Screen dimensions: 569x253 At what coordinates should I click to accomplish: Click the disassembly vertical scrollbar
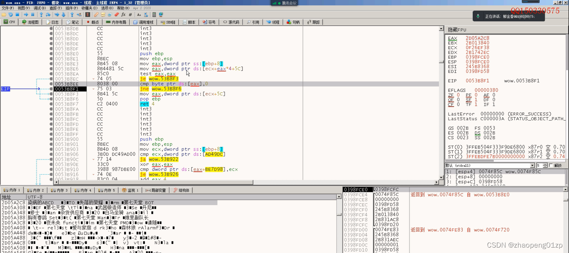pos(441,104)
